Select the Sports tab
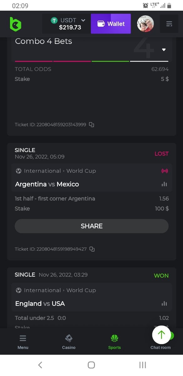183x376 pixels. [114, 342]
